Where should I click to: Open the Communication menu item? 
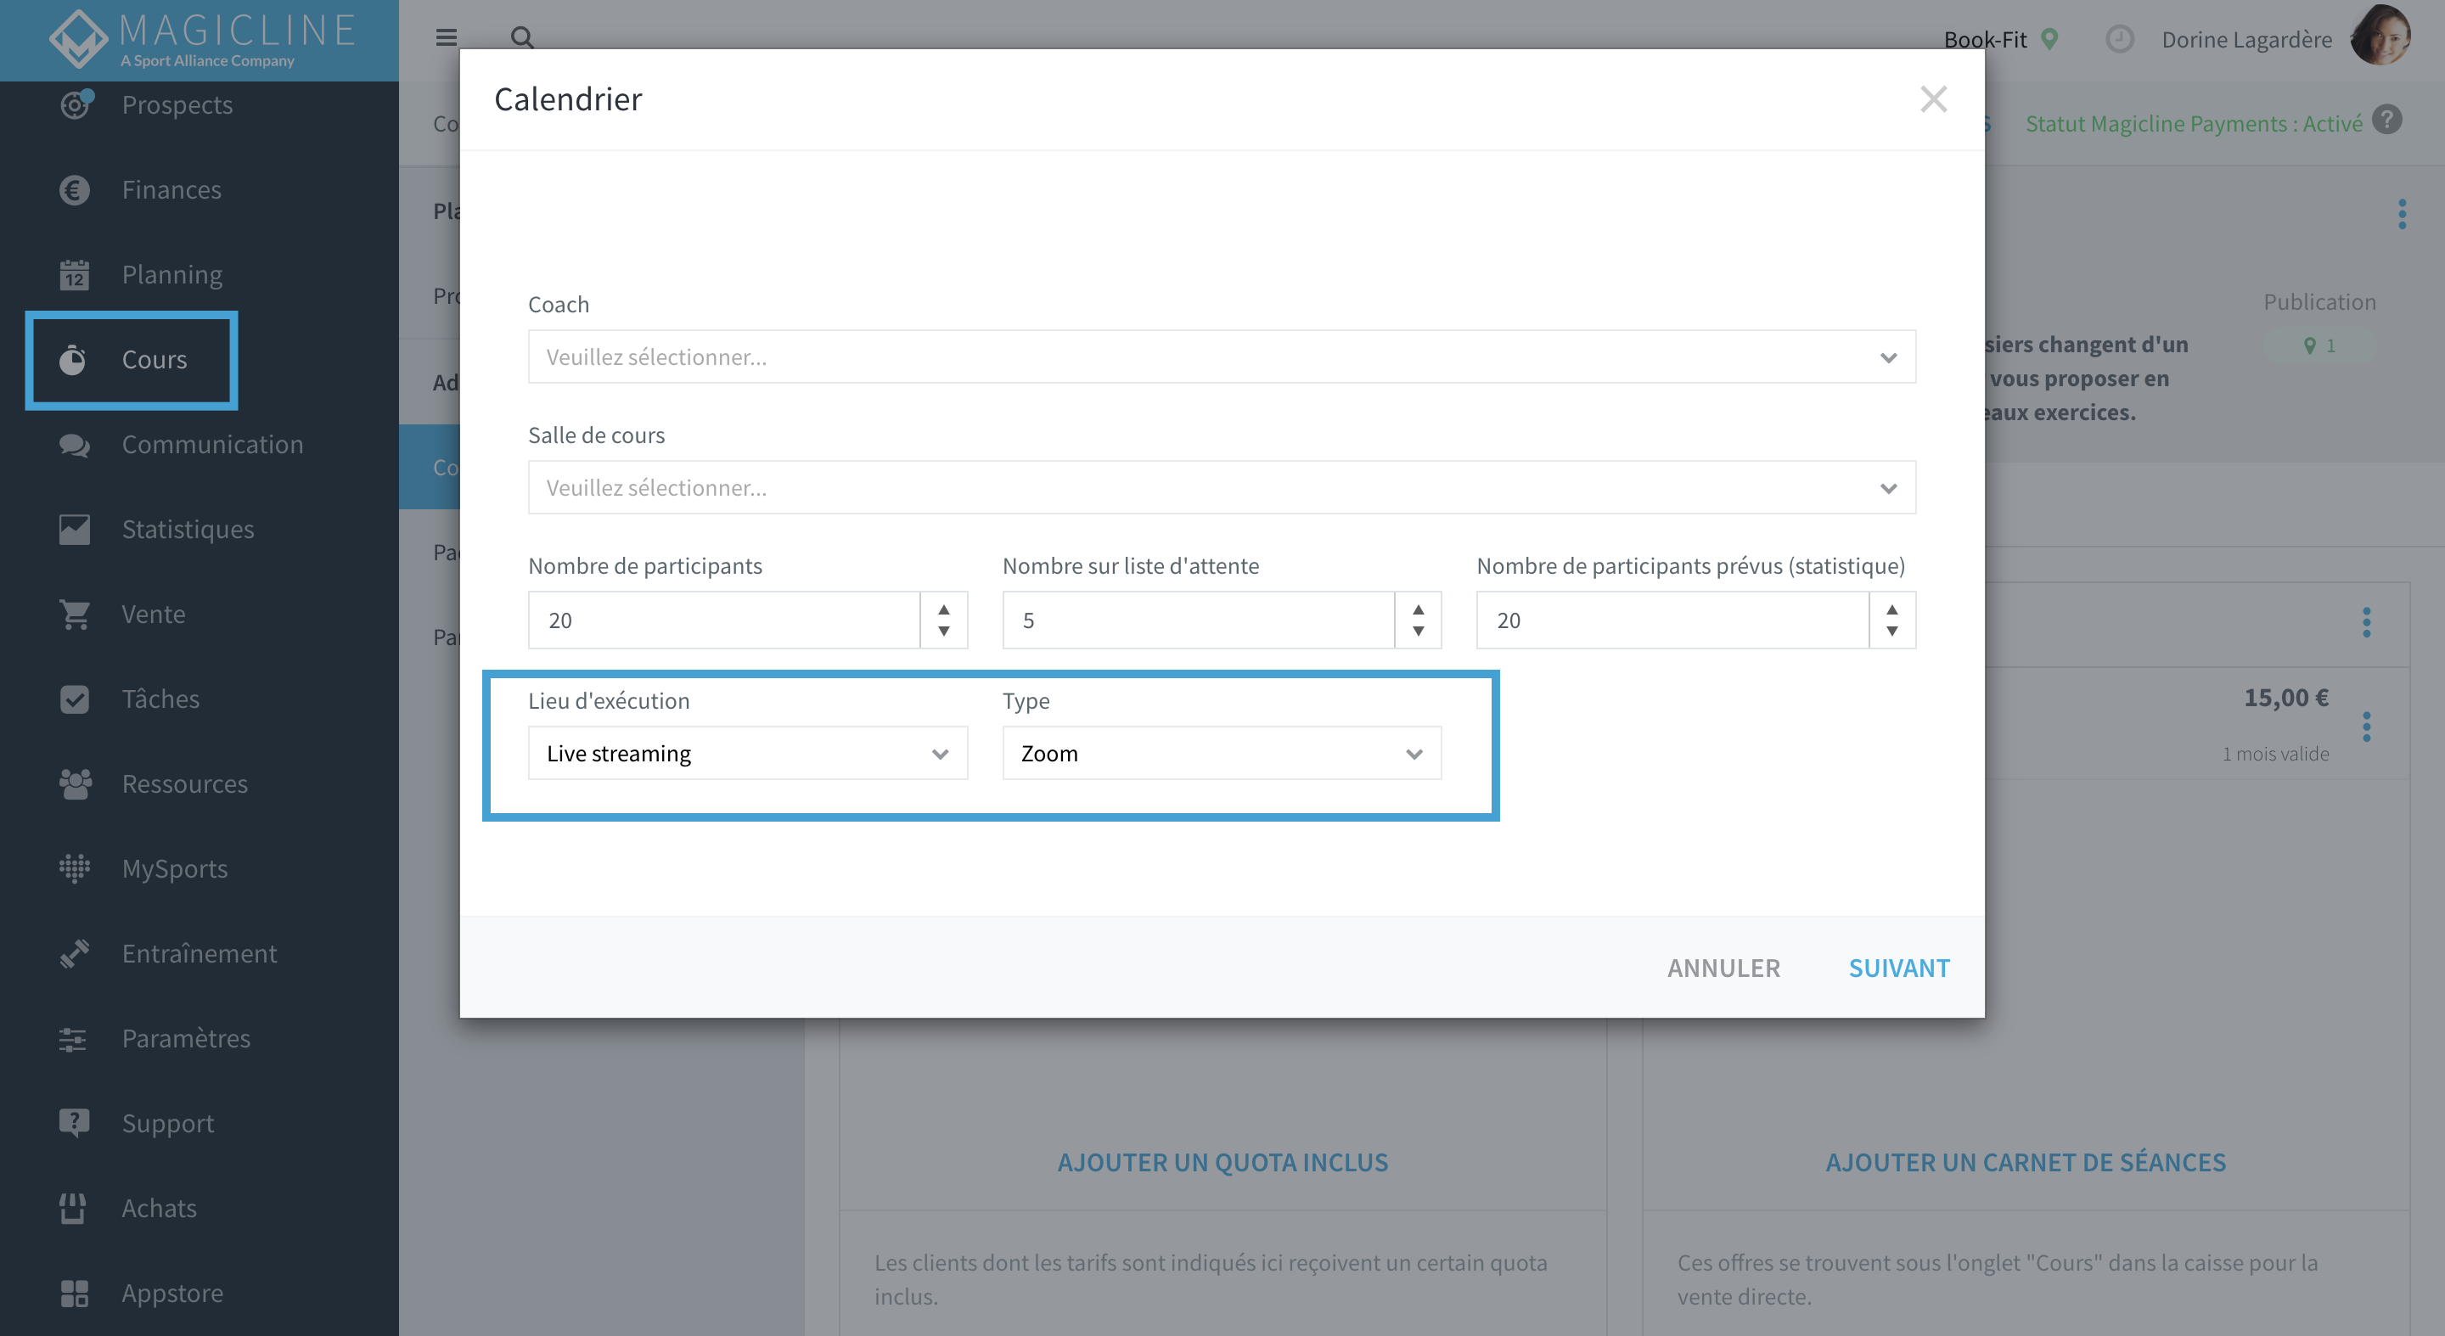pos(212,444)
